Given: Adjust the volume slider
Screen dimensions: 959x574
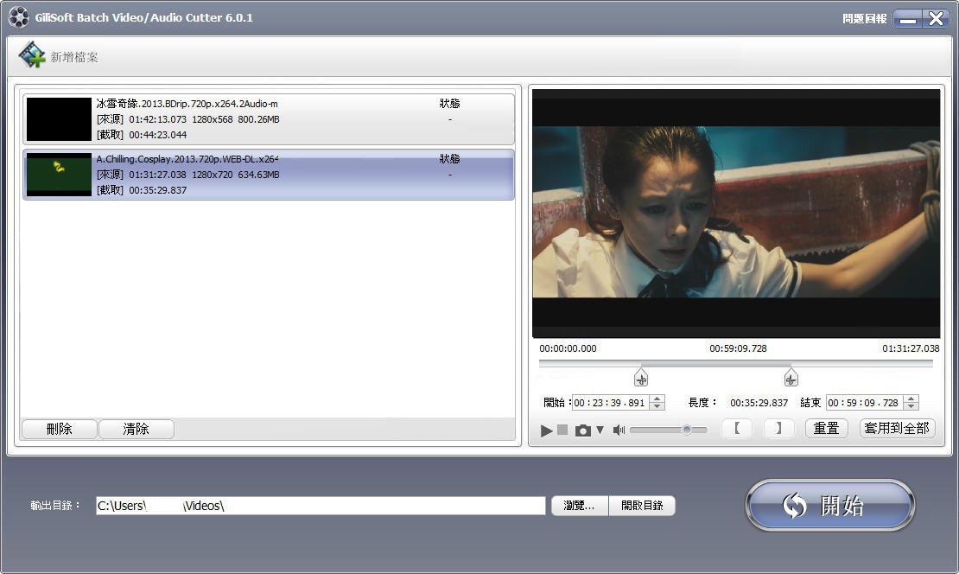Looking at the screenshot, I should click(668, 430).
